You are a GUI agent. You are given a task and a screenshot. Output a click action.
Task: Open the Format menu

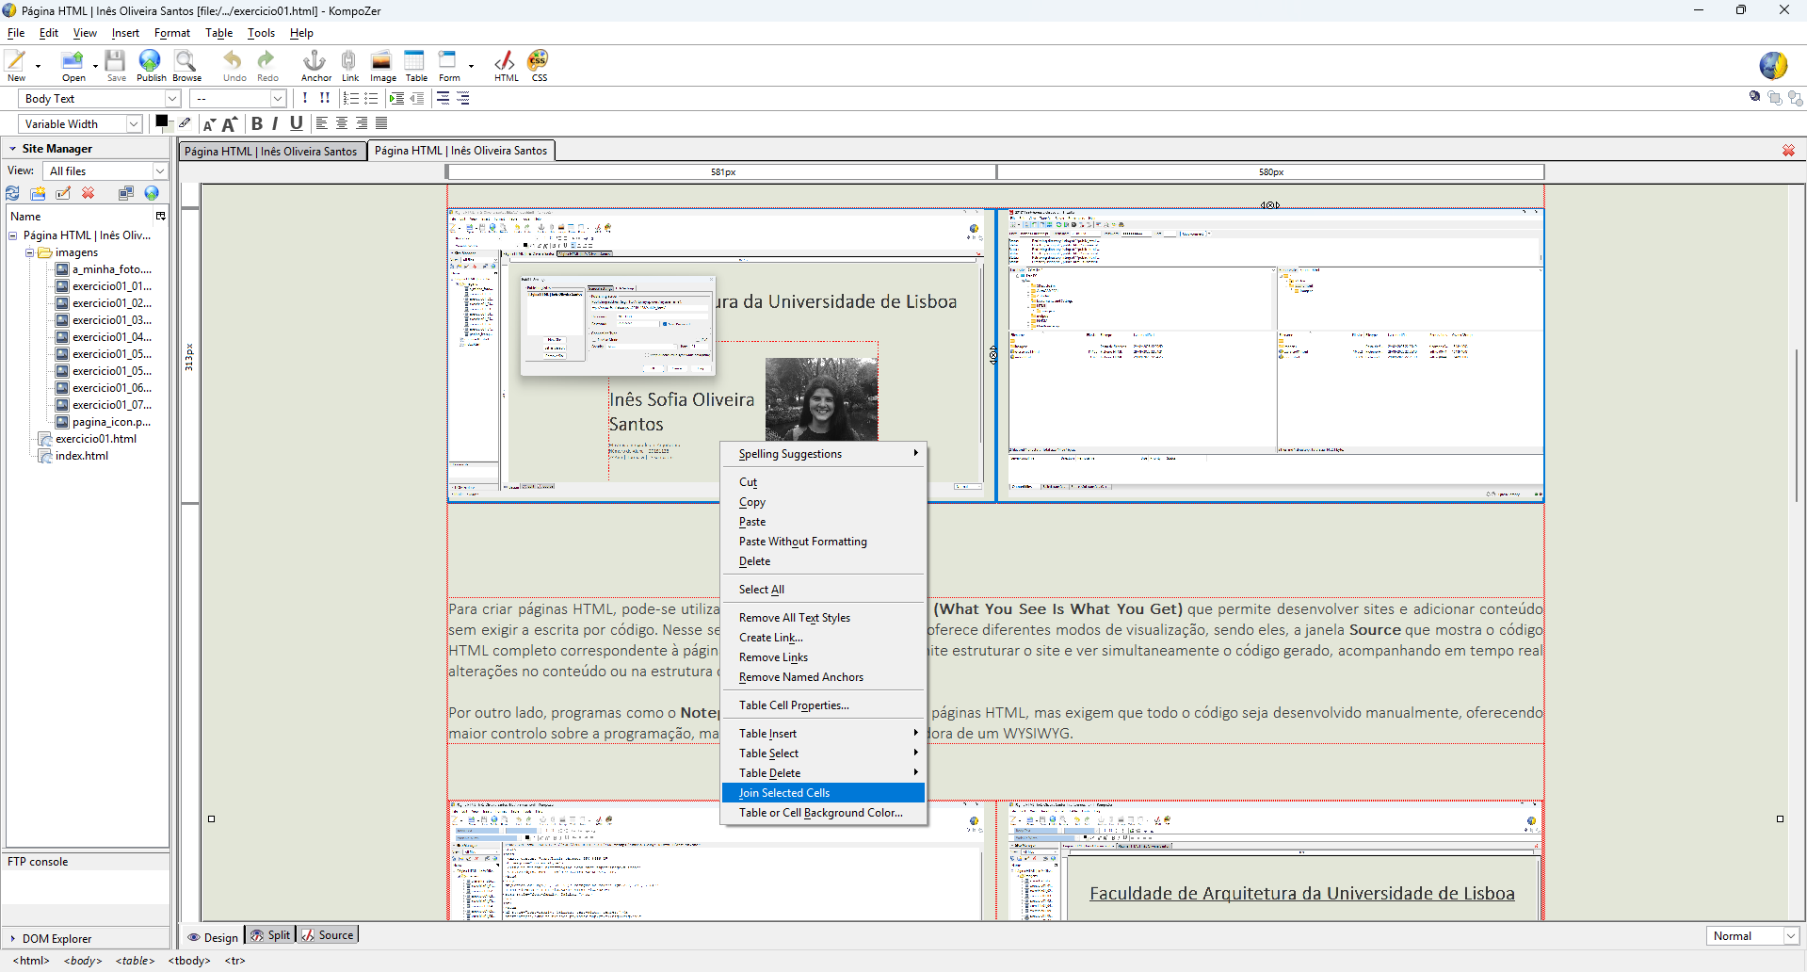(x=172, y=33)
